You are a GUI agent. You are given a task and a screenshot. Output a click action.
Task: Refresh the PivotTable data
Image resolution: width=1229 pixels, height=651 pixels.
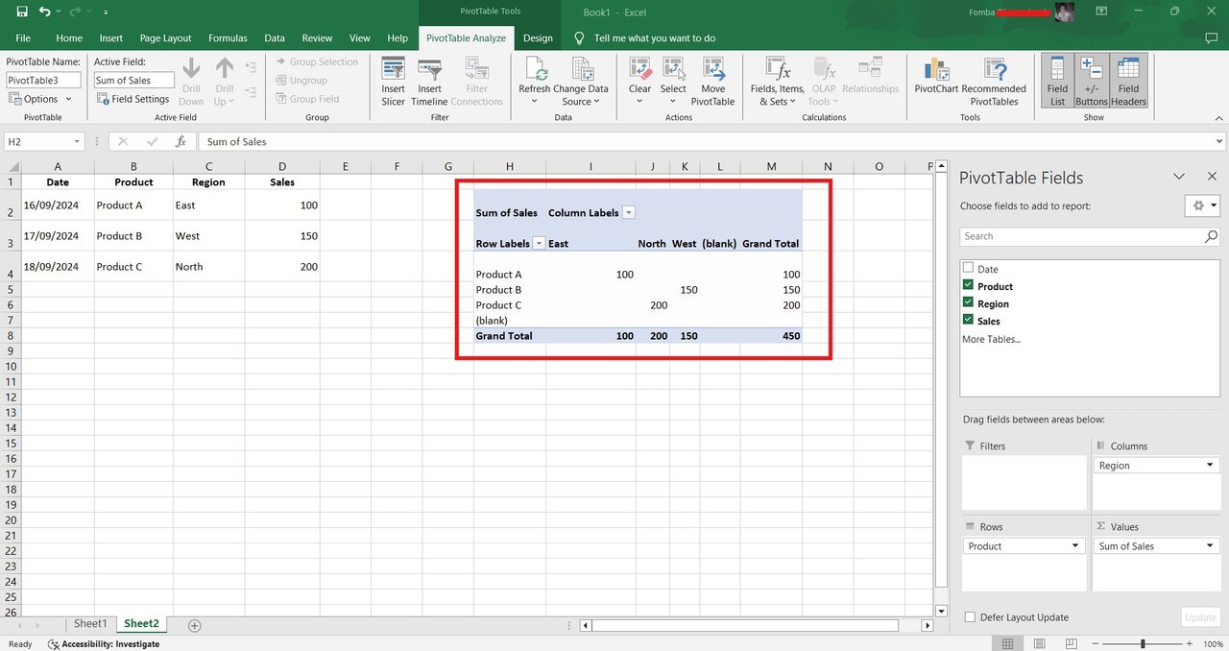pos(534,81)
